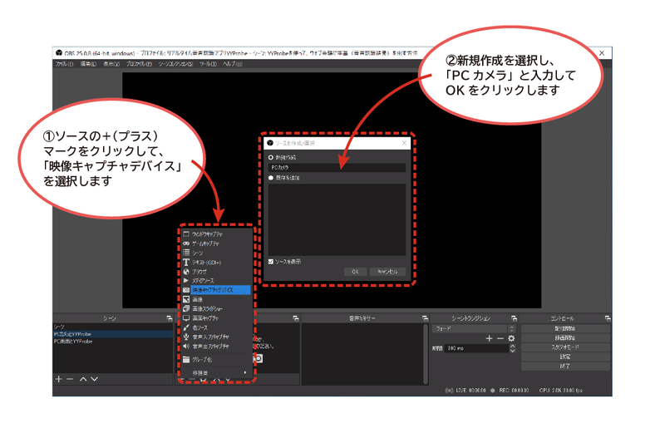Click Start Streaming (配信開始) button
Image resolution: width=665 pixels, height=443 pixels.
565,328
